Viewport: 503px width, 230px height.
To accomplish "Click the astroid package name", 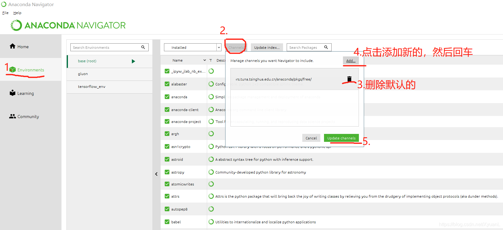I will tap(177, 160).
